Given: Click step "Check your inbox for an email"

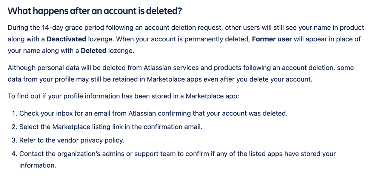Looking at the screenshot, I should pyautogui.click(x=153, y=113).
